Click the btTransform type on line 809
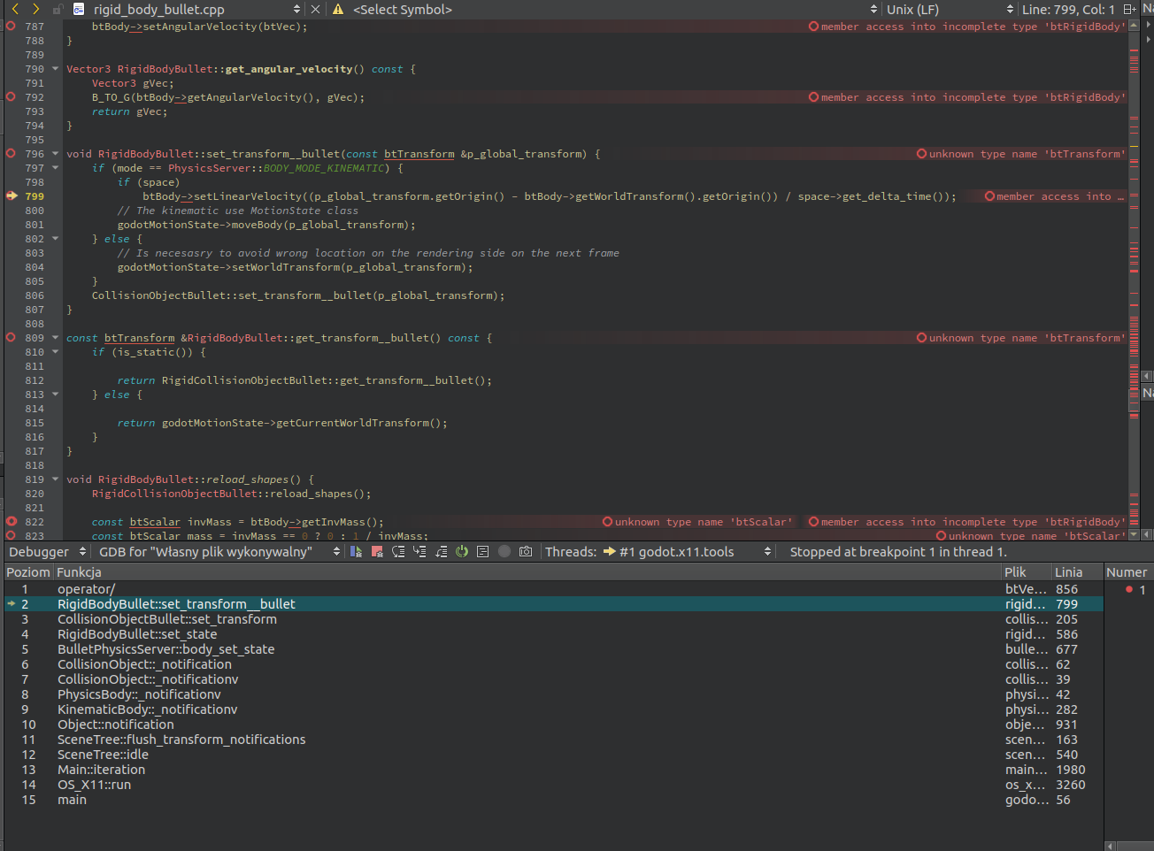 coord(140,338)
